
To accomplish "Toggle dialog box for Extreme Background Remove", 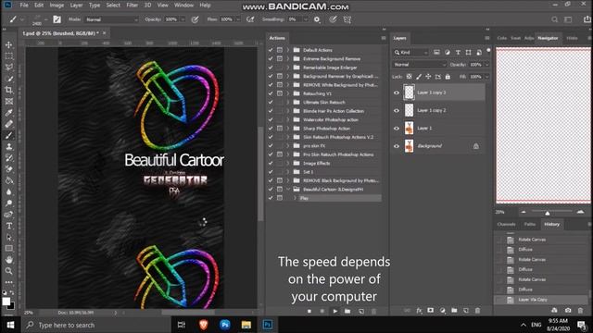I will 280,58.
